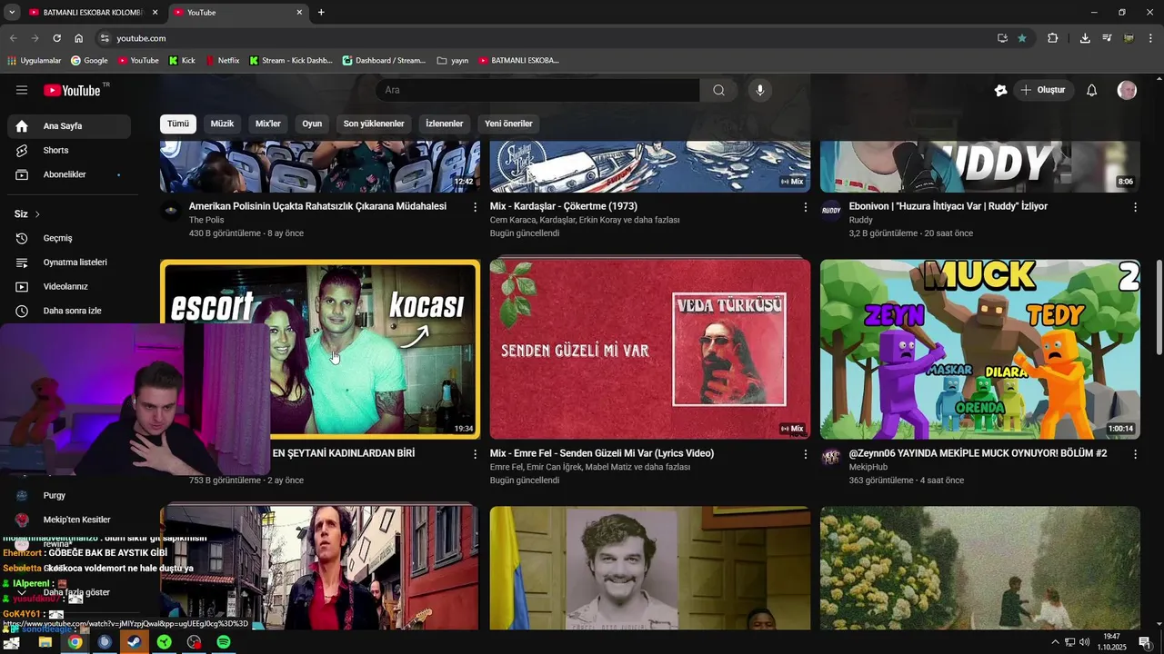Open Senden Güzeli Mi Var mix thumbnail
The width and height of the screenshot is (1164, 654).
tap(650, 350)
